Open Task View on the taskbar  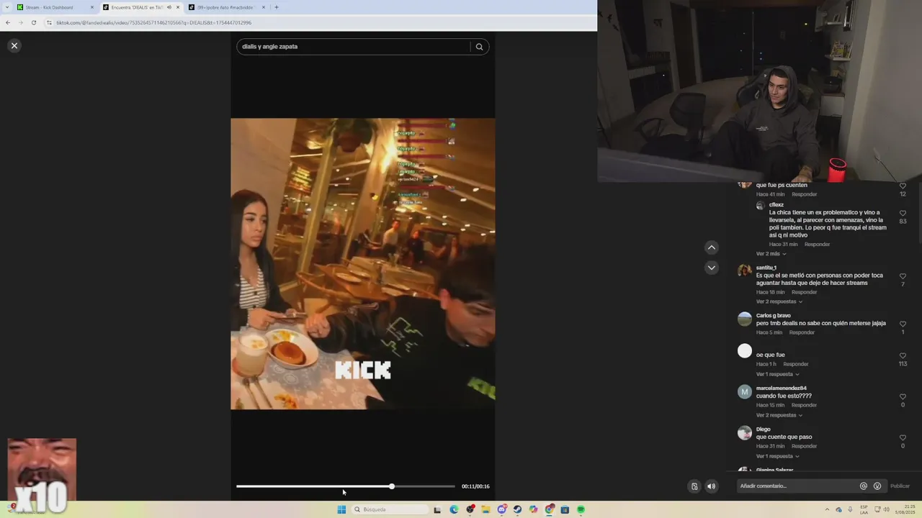(437, 509)
